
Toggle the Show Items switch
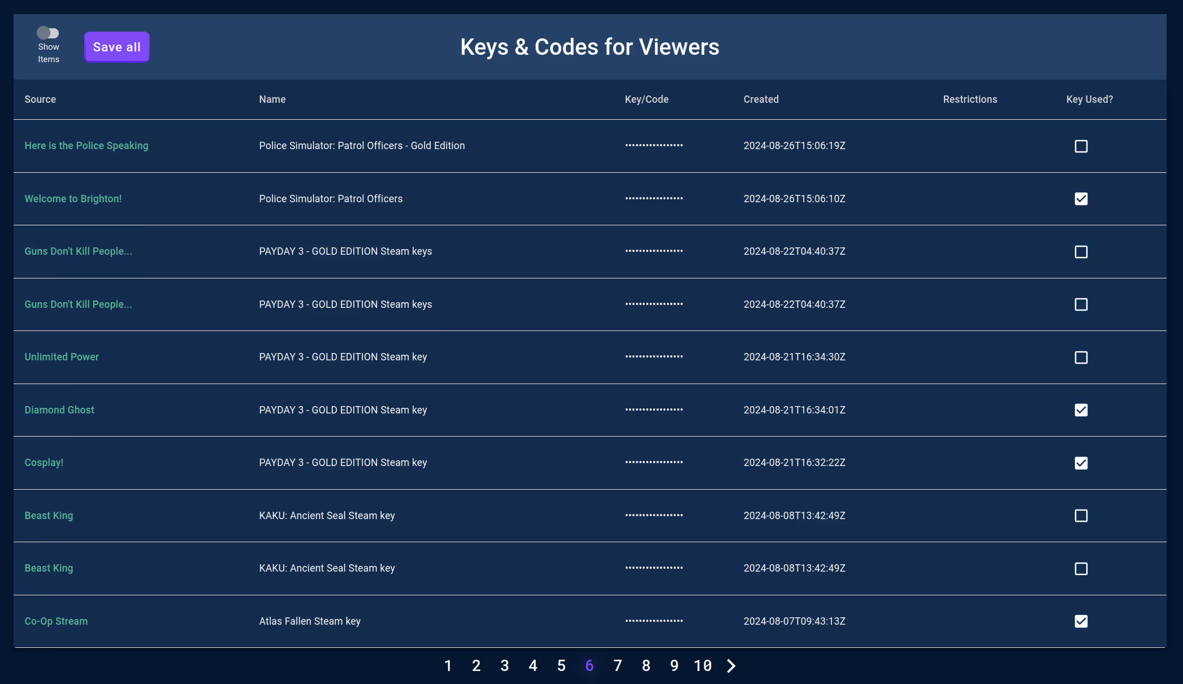pos(48,33)
